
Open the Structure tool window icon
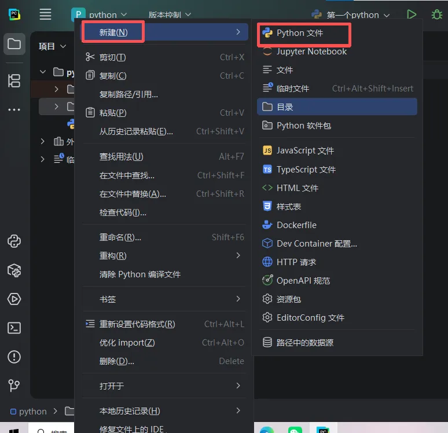coord(14,81)
